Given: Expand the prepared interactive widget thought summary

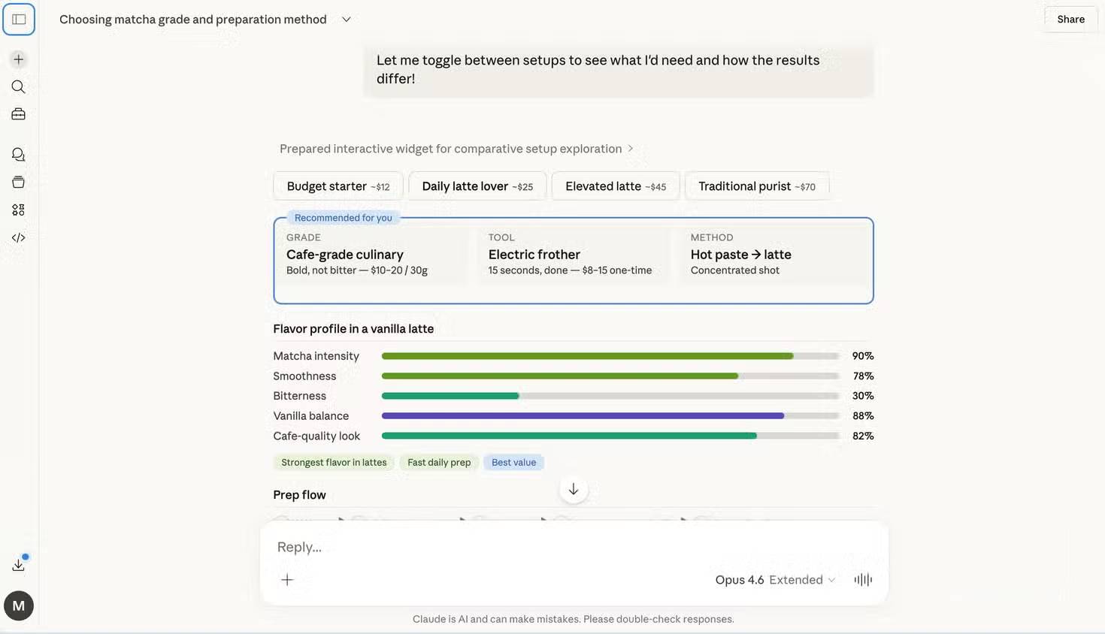Looking at the screenshot, I should (456, 149).
